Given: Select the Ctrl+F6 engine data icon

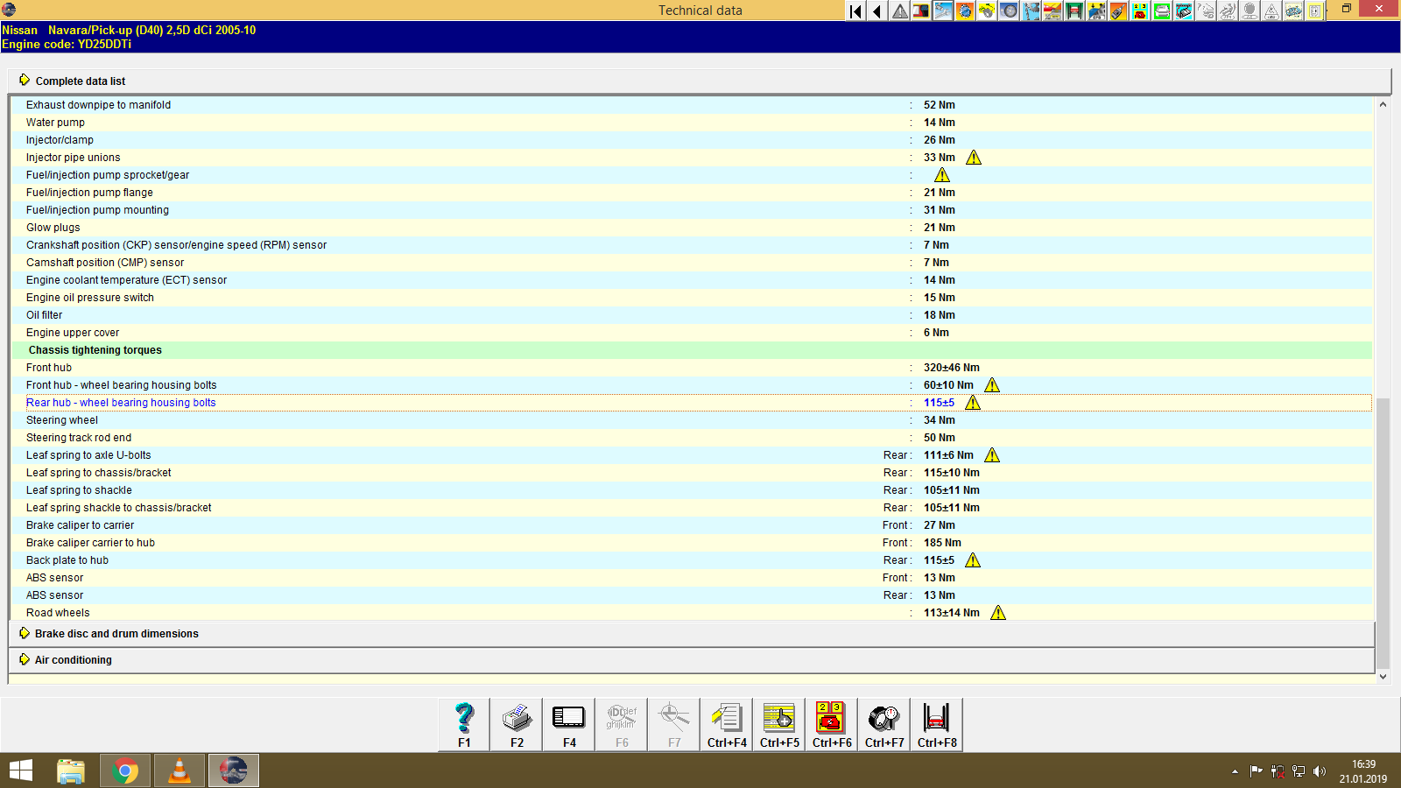Looking at the screenshot, I should (x=831, y=721).
